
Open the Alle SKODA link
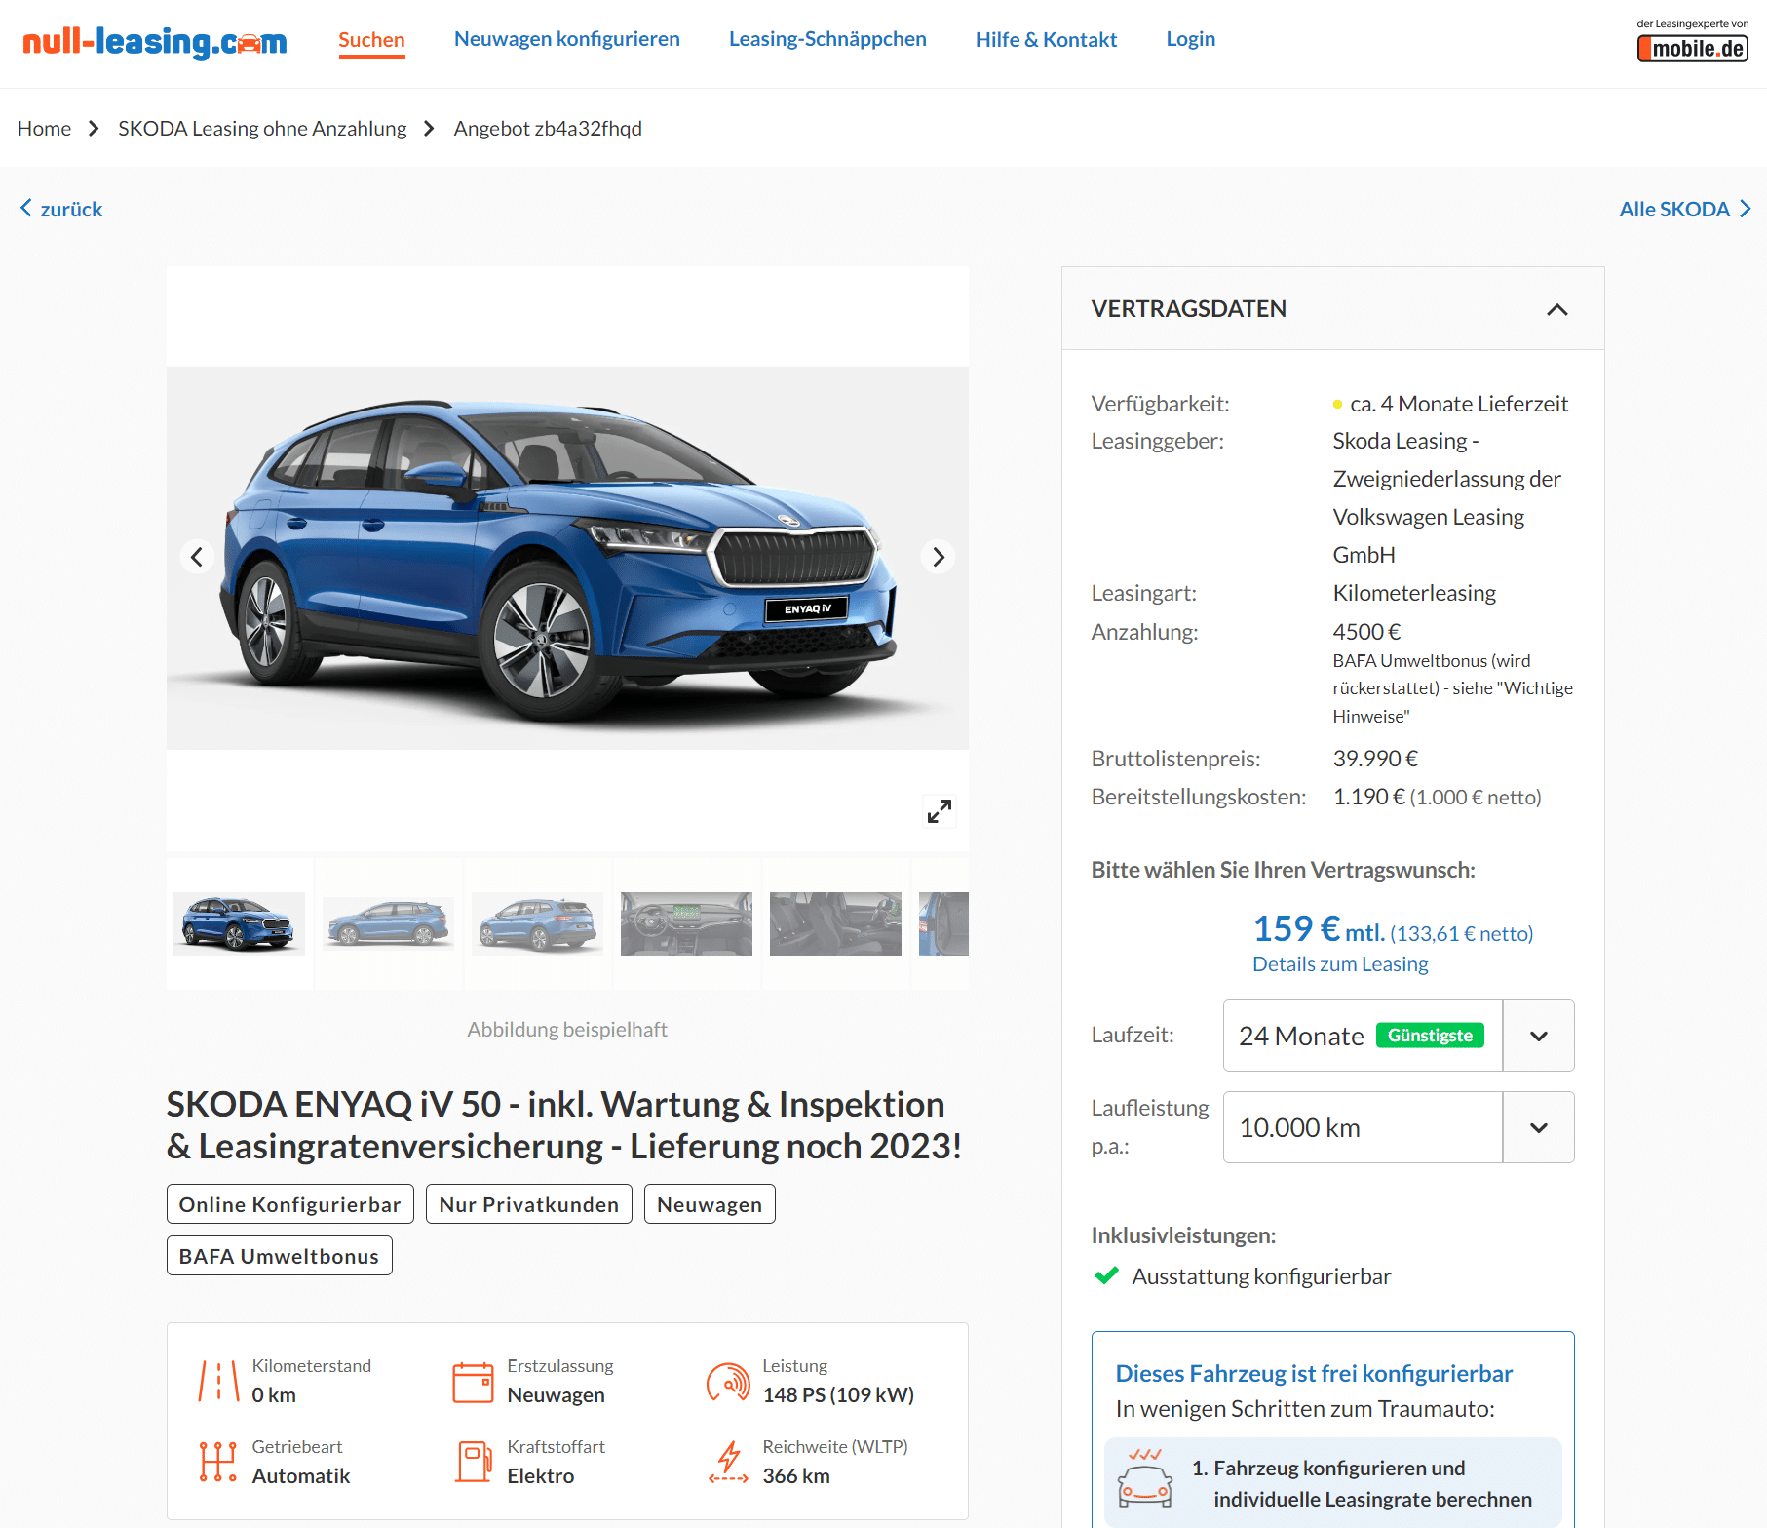(x=1684, y=209)
